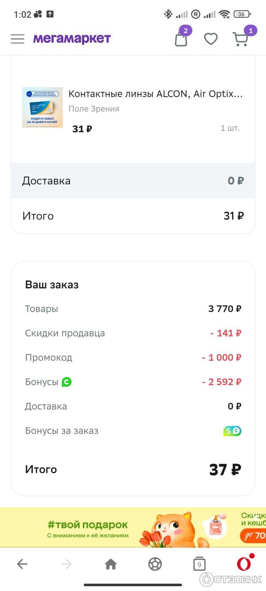Go back in the browser

pyautogui.click(x=22, y=564)
